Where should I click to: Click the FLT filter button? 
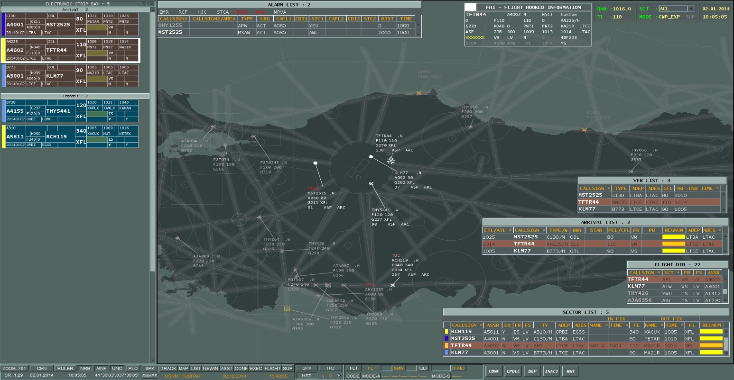(x=353, y=368)
